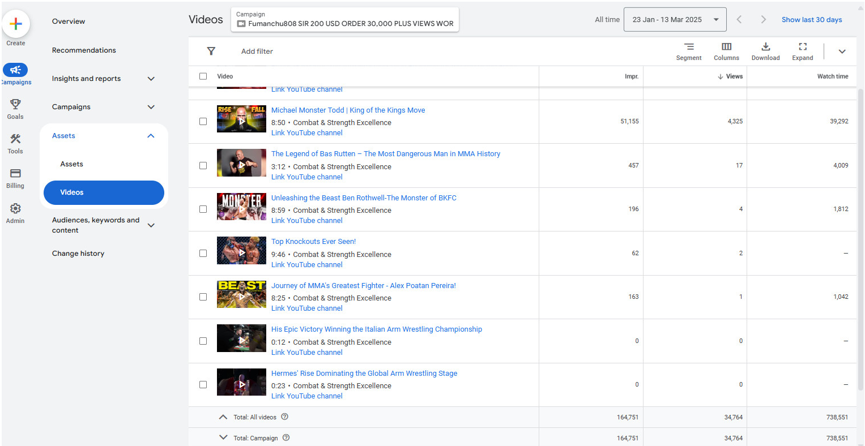Click the Segment icon
865x446 pixels.
point(688,47)
